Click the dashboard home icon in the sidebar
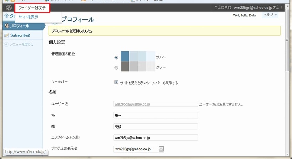Image resolution: width=292 pixels, height=159 pixels. pyautogui.click(x=7, y=16)
